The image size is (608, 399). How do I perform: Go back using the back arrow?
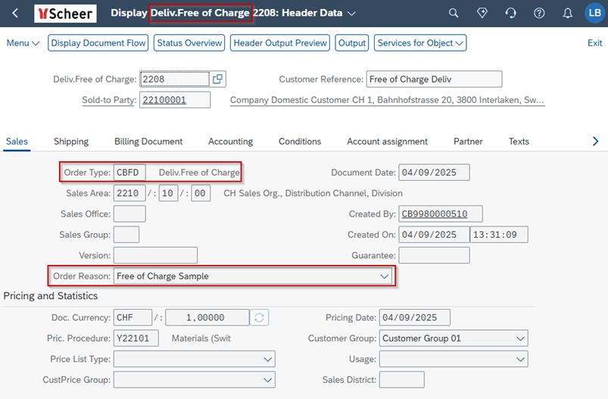coord(15,13)
